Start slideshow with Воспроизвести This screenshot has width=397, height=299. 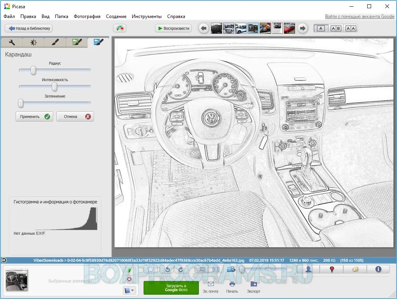coord(173,28)
